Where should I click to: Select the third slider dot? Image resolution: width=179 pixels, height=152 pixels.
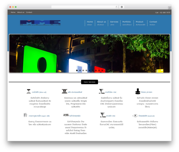83,70
